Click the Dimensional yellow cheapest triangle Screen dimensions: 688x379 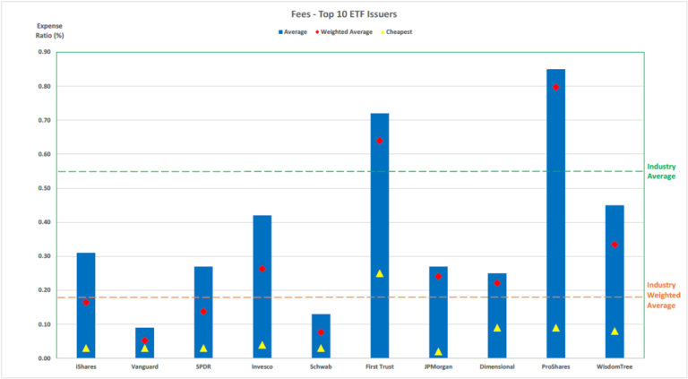[x=497, y=328]
